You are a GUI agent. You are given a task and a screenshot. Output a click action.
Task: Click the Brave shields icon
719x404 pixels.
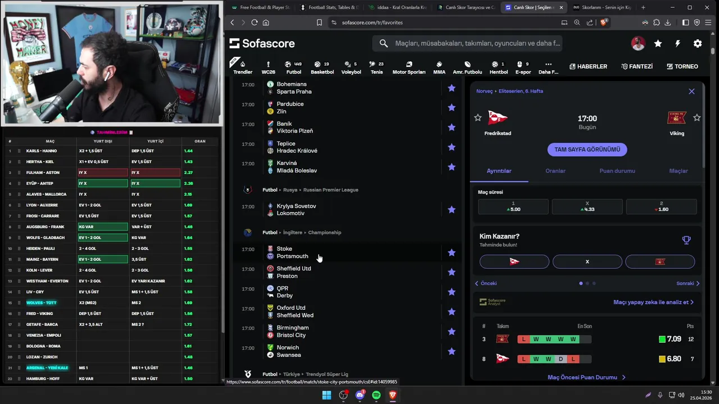pyautogui.click(x=604, y=22)
